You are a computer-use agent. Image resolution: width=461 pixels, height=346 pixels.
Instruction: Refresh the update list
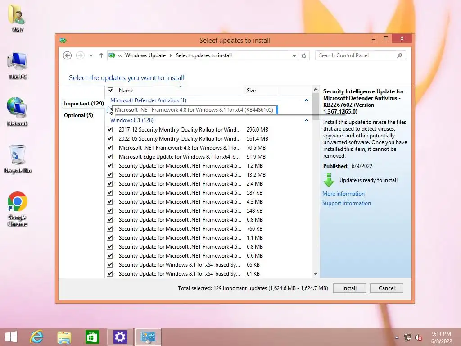tap(304, 55)
